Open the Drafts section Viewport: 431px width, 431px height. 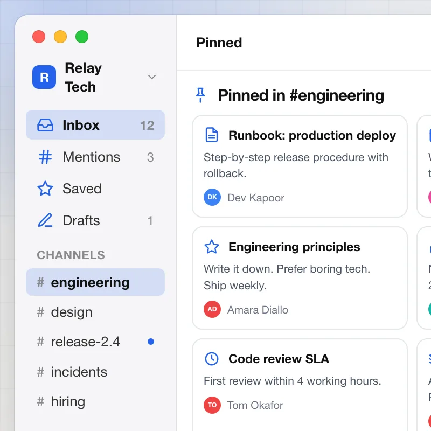click(95, 220)
